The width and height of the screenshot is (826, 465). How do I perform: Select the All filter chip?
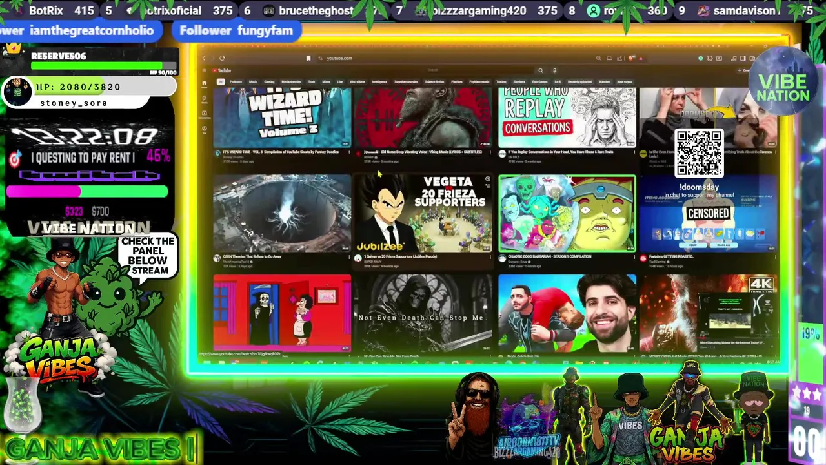point(220,82)
